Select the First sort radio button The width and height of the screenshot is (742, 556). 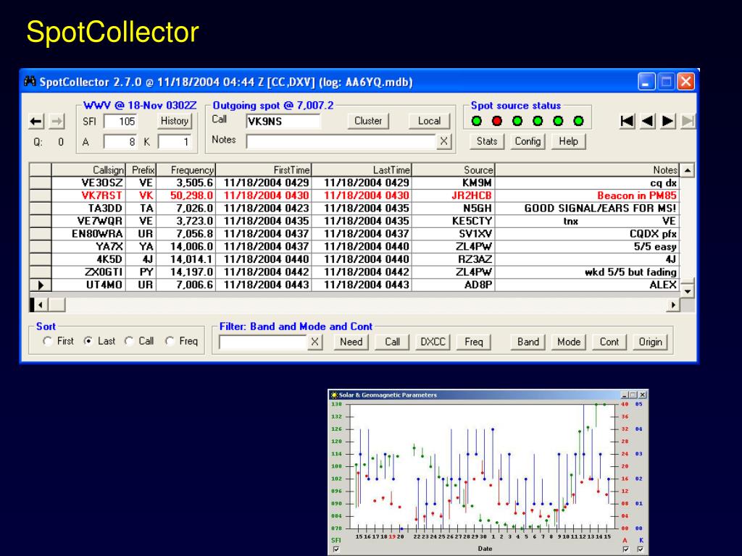pyautogui.click(x=47, y=341)
